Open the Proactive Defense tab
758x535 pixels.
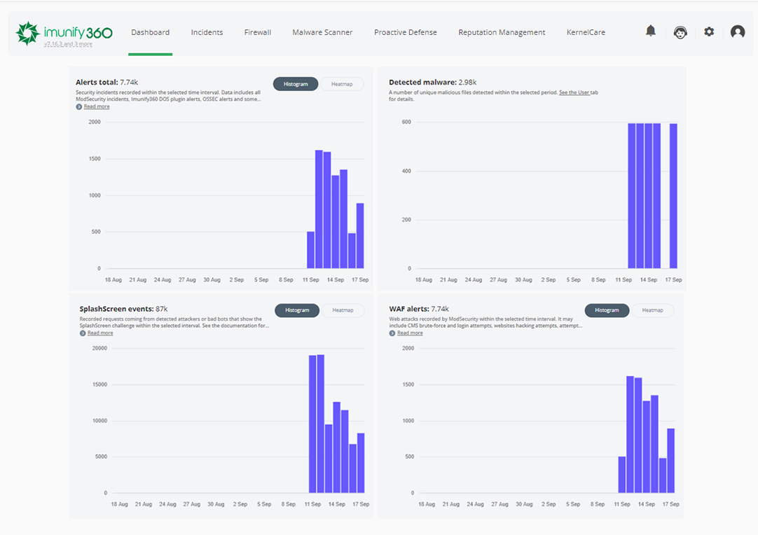pyautogui.click(x=405, y=32)
